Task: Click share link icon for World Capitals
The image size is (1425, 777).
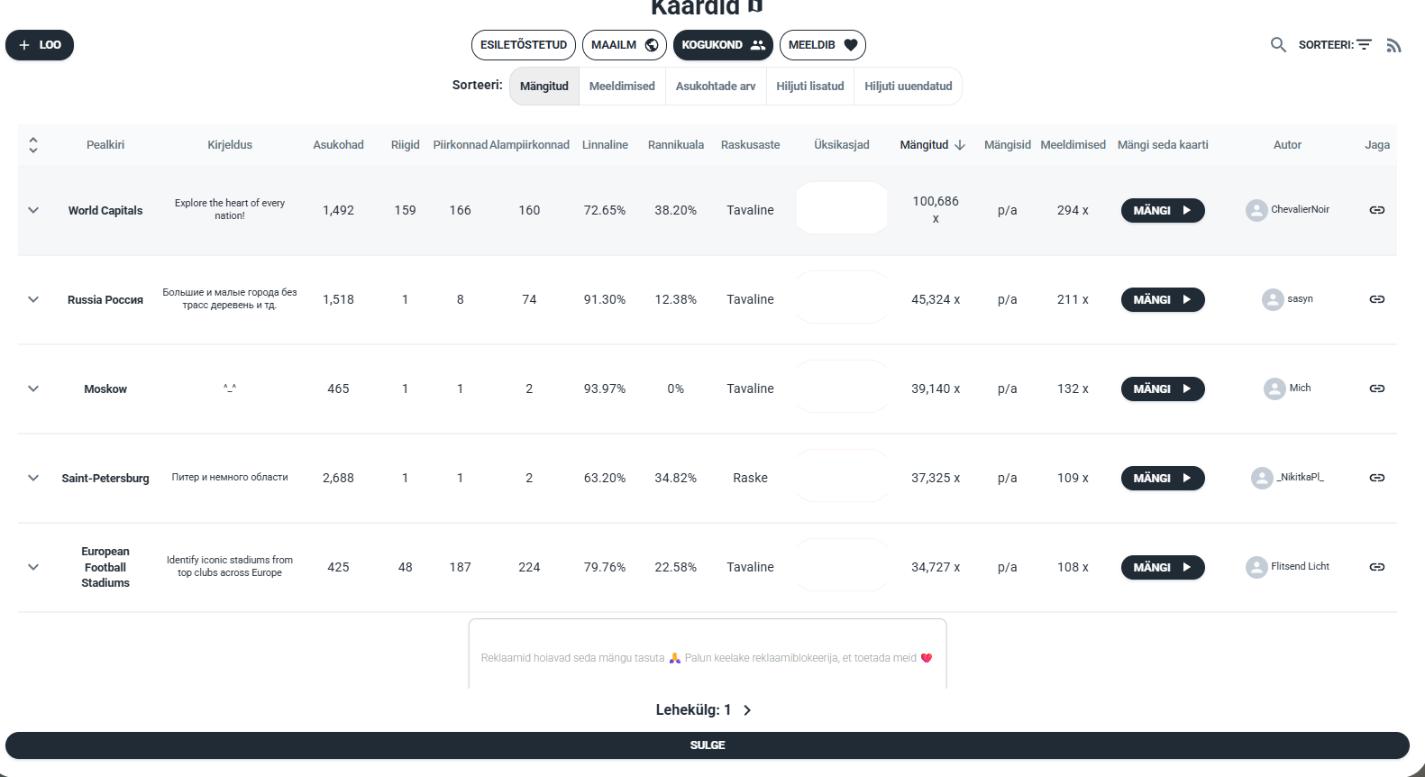Action: coord(1376,210)
